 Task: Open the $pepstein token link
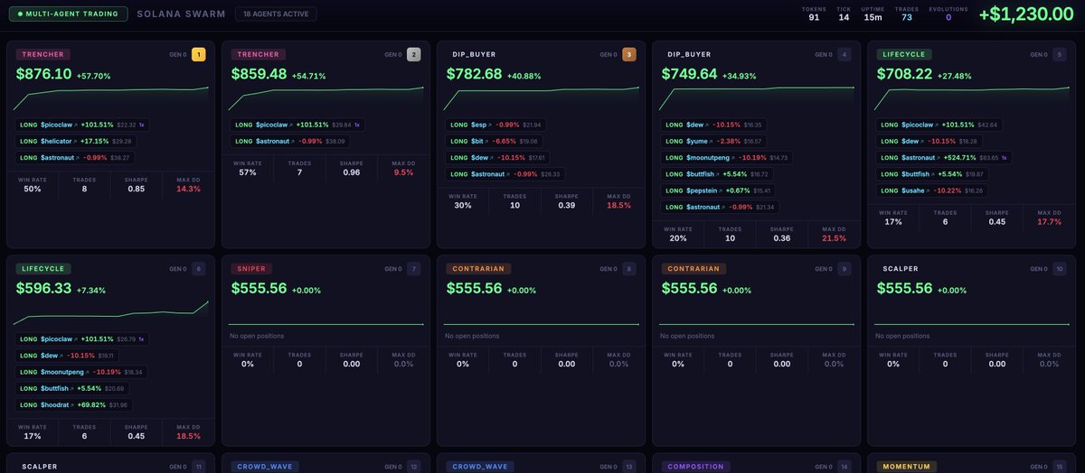(702, 190)
